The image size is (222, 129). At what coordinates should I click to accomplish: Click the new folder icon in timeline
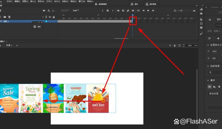(x=5, y=17)
